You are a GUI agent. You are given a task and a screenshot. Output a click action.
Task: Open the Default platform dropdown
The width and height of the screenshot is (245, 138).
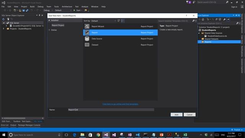(63, 10)
